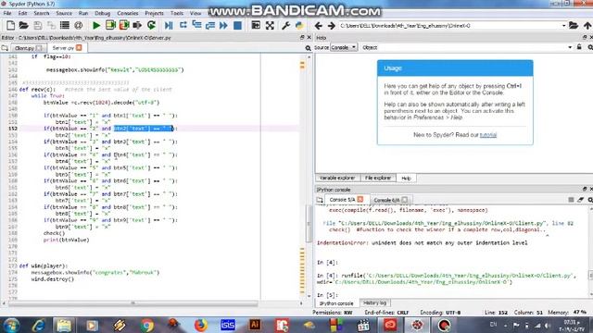
Task: Click Step into function debug icon
Action: click(x=196, y=26)
